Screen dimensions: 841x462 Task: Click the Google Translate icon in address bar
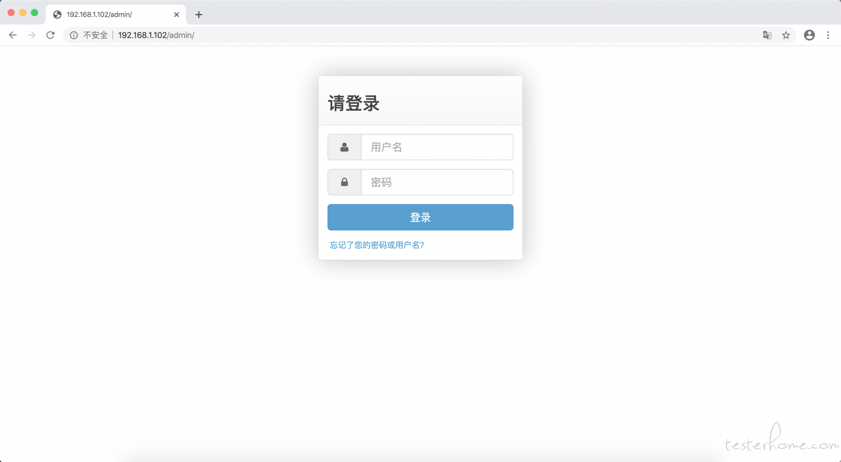click(767, 35)
